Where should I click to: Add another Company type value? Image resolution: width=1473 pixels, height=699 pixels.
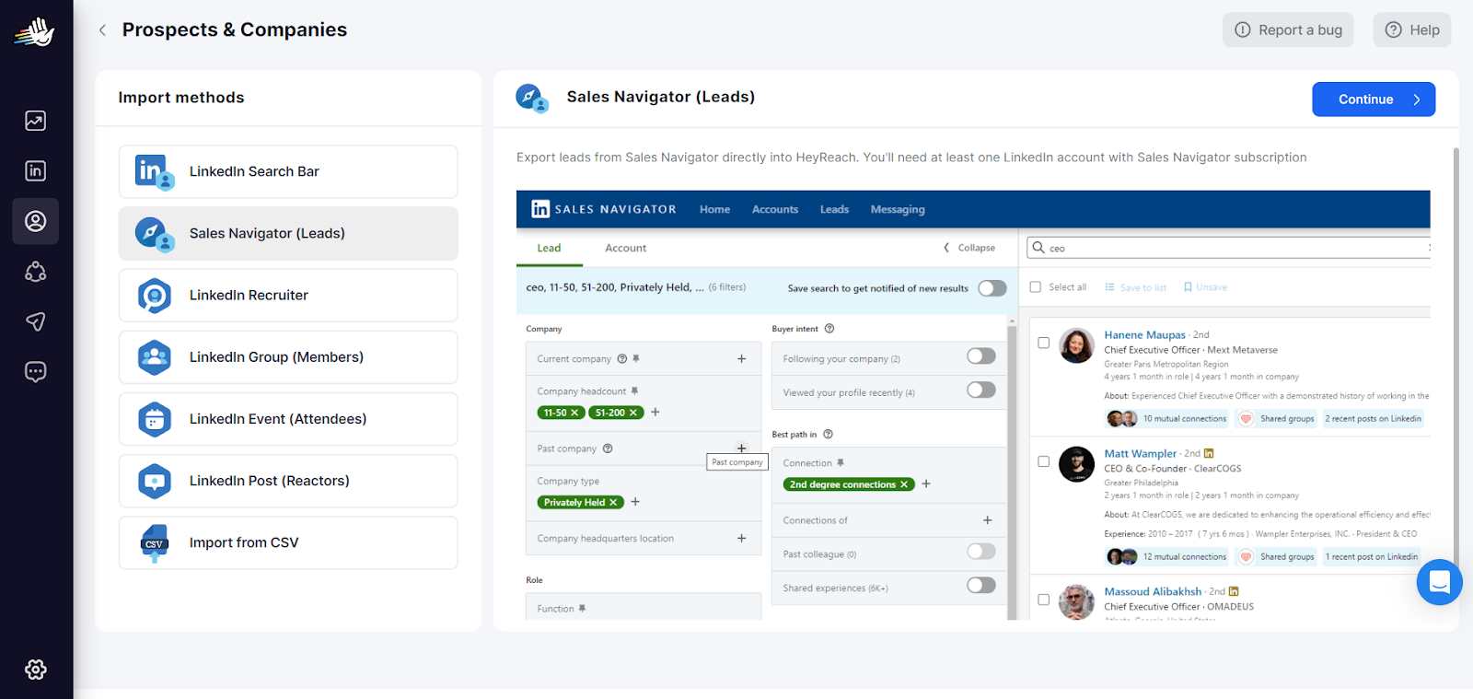coord(635,502)
